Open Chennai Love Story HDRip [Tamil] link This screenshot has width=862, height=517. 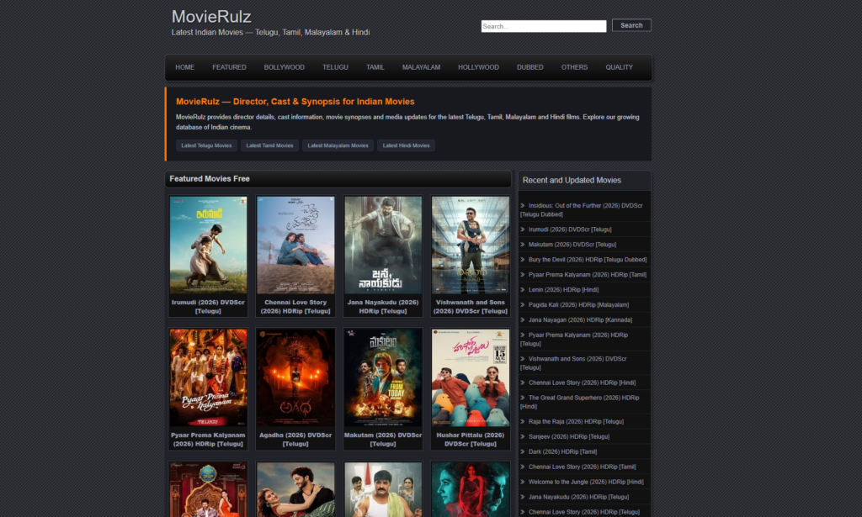pos(583,467)
